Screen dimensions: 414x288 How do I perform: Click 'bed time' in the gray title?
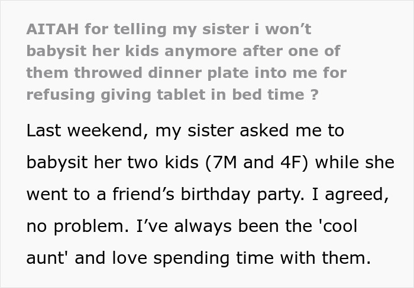click(x=269, y=94)
